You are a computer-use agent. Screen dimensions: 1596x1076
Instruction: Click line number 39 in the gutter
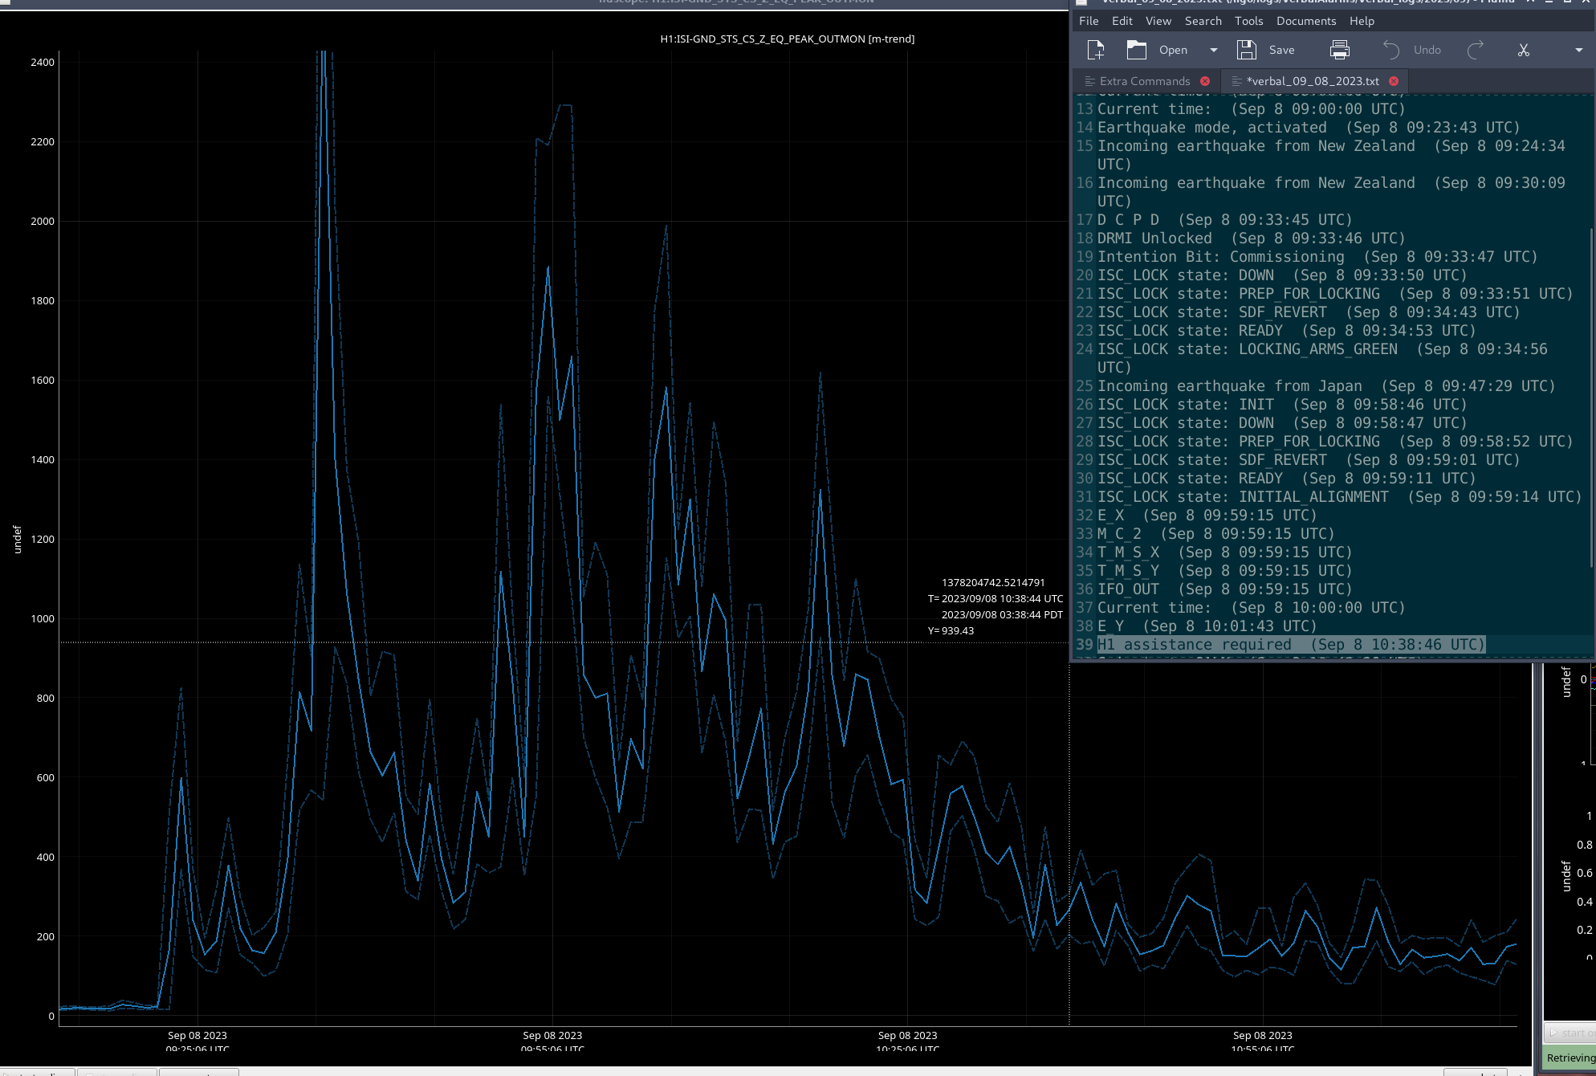coord(1085,645)
